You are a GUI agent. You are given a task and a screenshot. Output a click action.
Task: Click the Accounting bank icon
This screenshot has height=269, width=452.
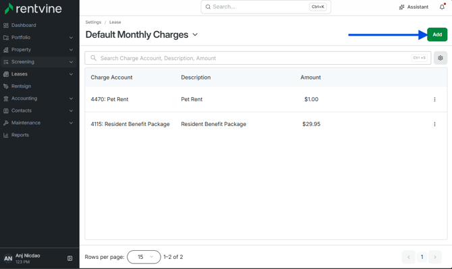pyautogui.click(x=6, y=98)
